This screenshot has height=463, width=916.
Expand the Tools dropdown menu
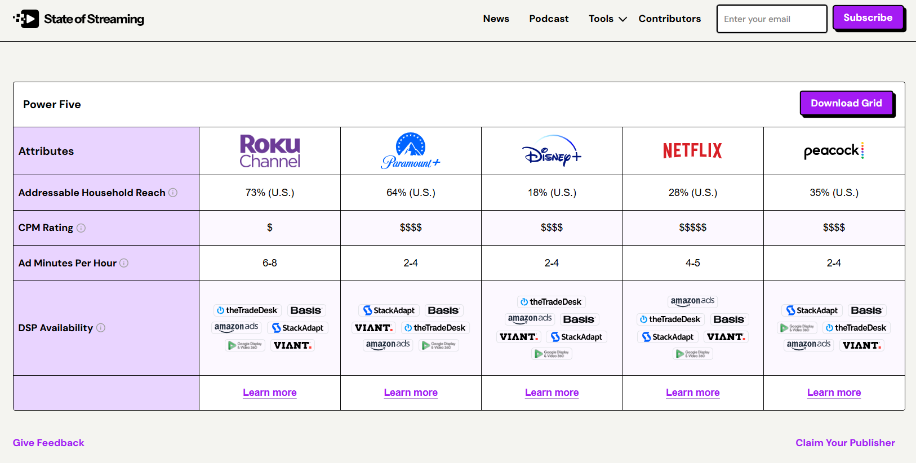click(x=607, y=19)
